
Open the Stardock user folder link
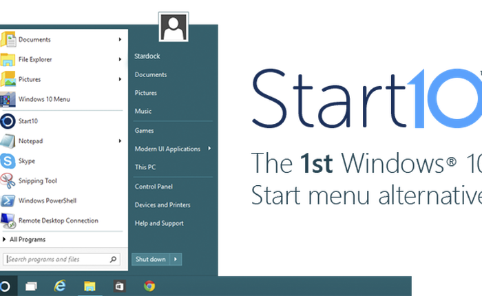[x=147, y=56]
